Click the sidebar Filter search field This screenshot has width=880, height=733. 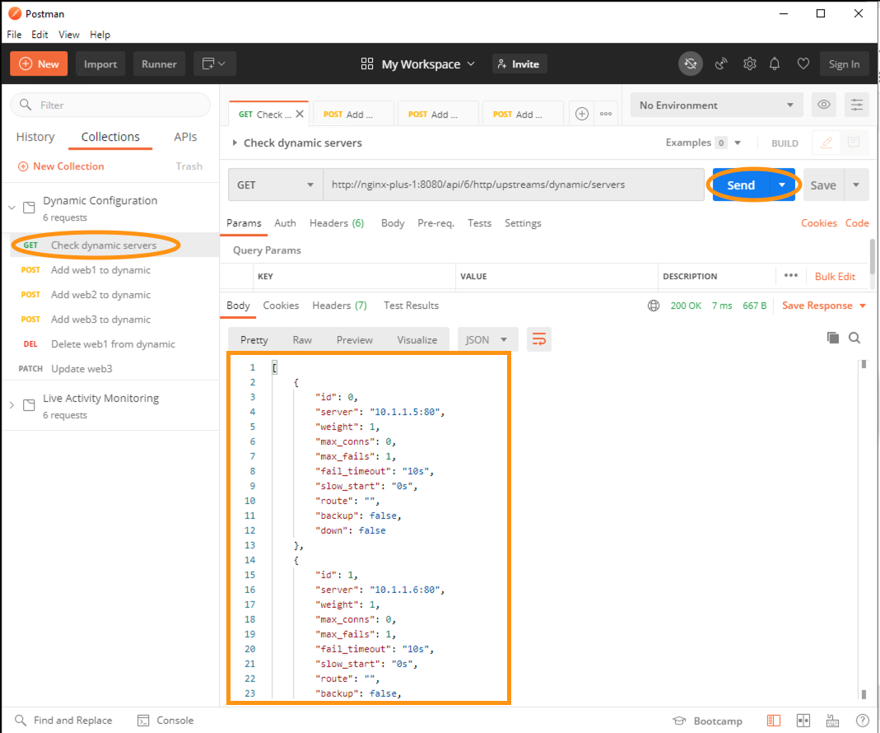110,105
